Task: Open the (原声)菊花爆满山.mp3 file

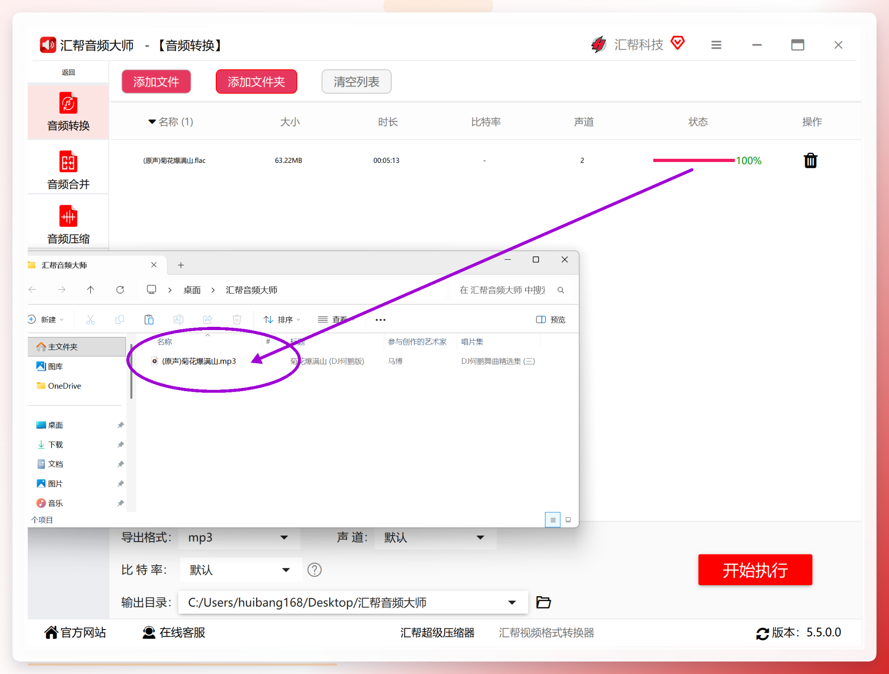Action: (199, 361)
